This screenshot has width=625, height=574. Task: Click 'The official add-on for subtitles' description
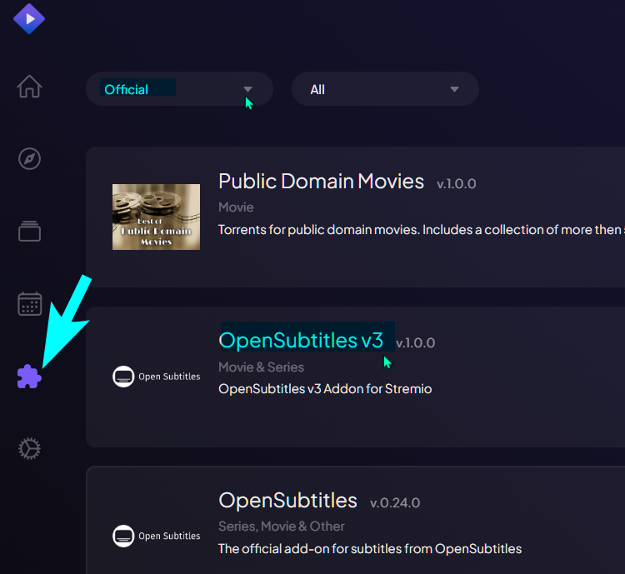point(370,549)
